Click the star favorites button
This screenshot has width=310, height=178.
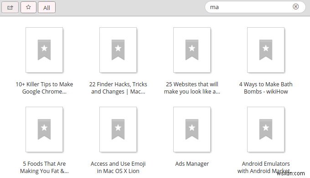[28, 7]
